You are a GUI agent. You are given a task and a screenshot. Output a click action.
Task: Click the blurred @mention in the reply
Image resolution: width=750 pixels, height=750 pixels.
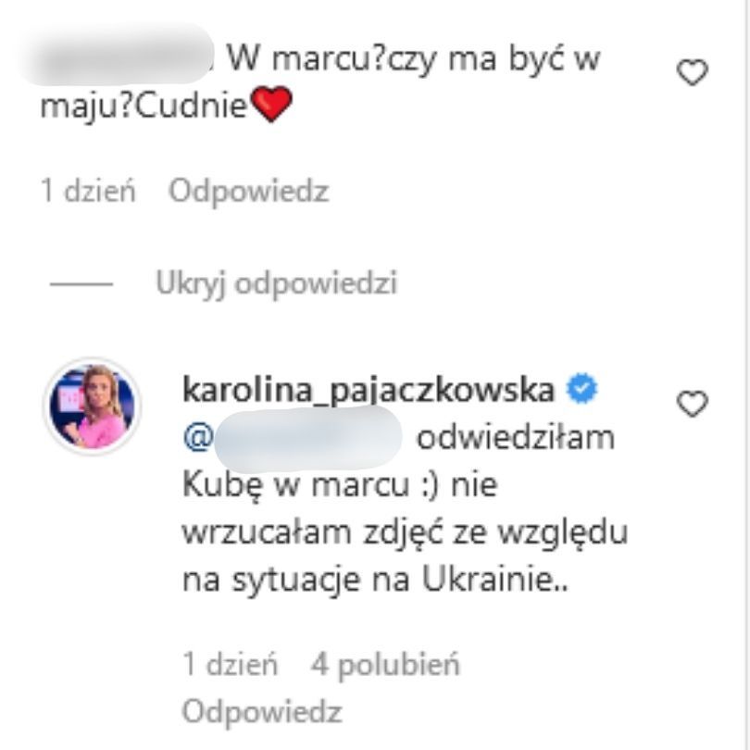294,438
